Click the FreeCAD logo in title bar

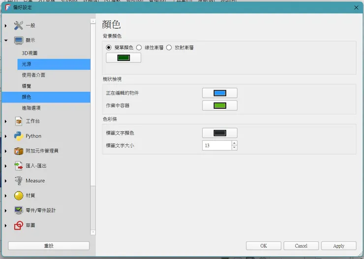pos(8,7)
